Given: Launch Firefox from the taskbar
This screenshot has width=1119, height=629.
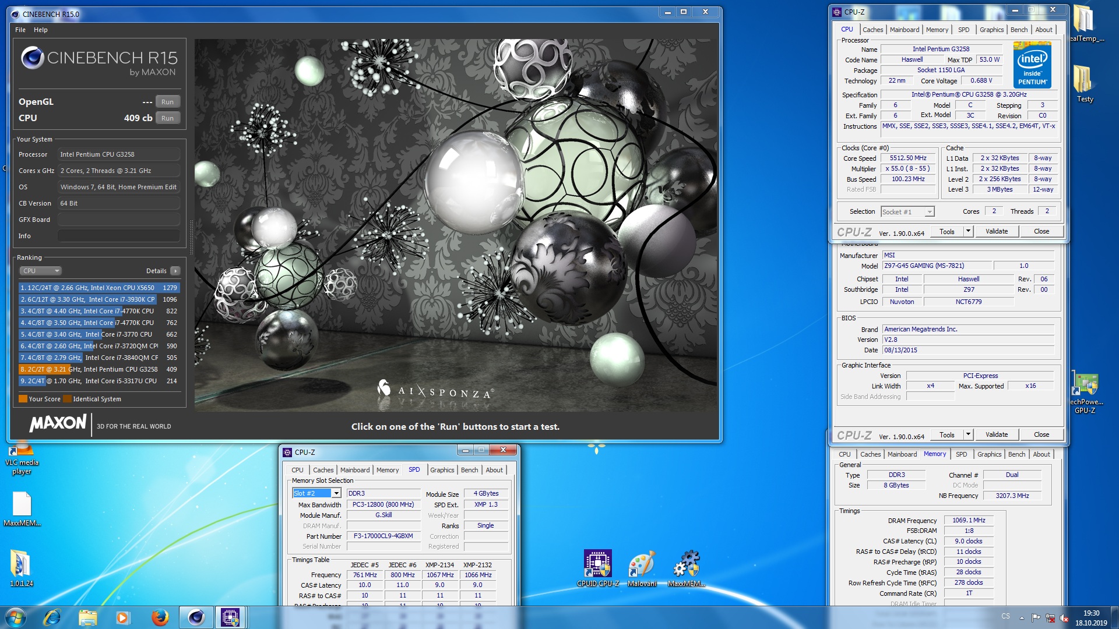Looking at the screenshot, I should (160, 617).
